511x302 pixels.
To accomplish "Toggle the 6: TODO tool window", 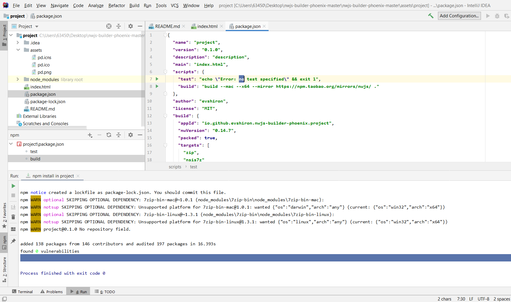I will 105,292.
